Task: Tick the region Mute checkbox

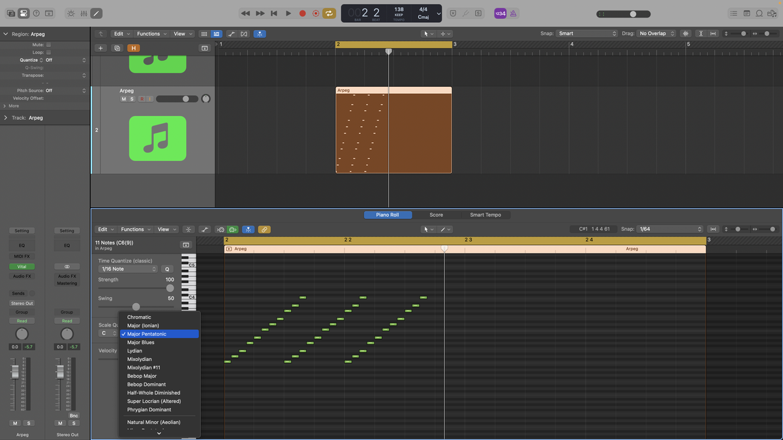Action: point(48,45)
